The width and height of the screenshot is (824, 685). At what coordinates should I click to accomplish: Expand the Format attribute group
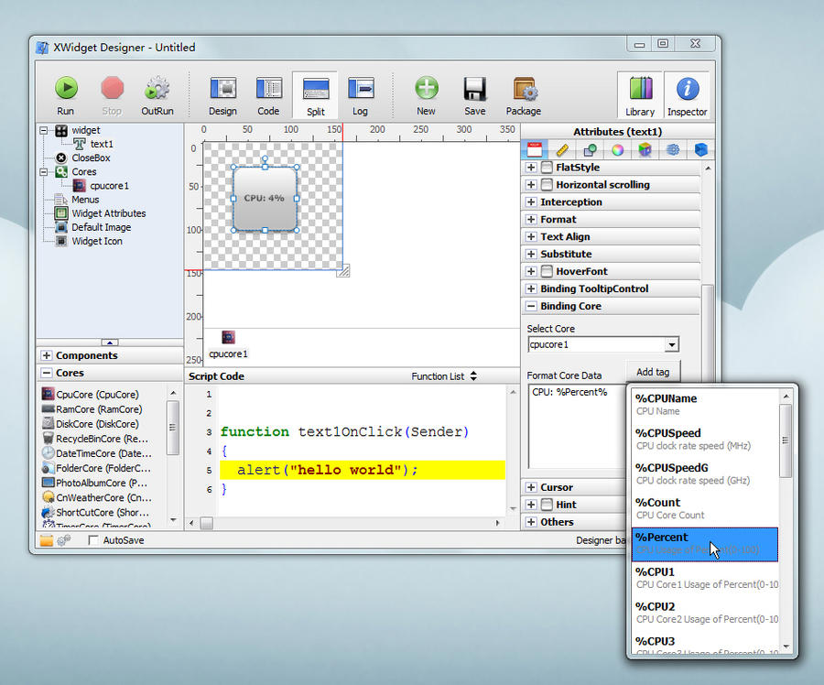click(531, 220)
